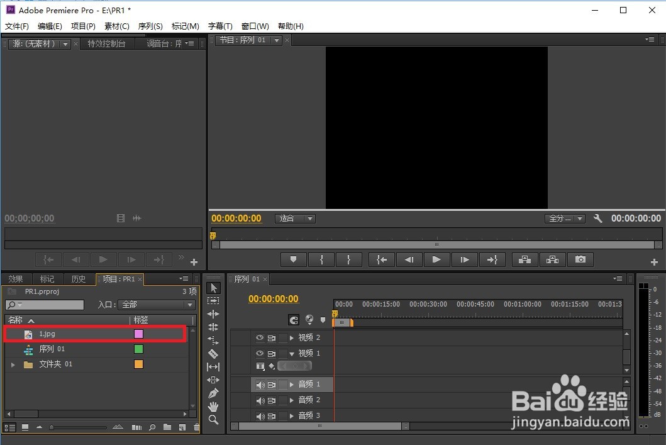Click the yellow timeline timecode 00:00:00:00
This screenshot has height=445, width=666.
273,299
